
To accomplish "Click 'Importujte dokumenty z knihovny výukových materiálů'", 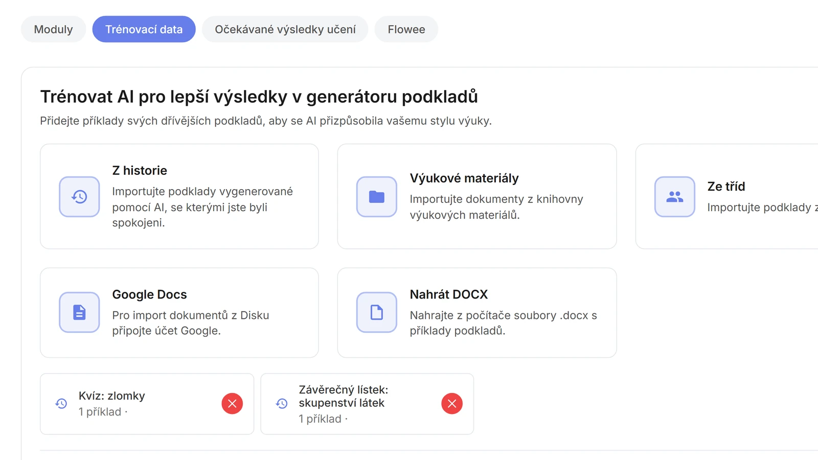I will point(496,207).
